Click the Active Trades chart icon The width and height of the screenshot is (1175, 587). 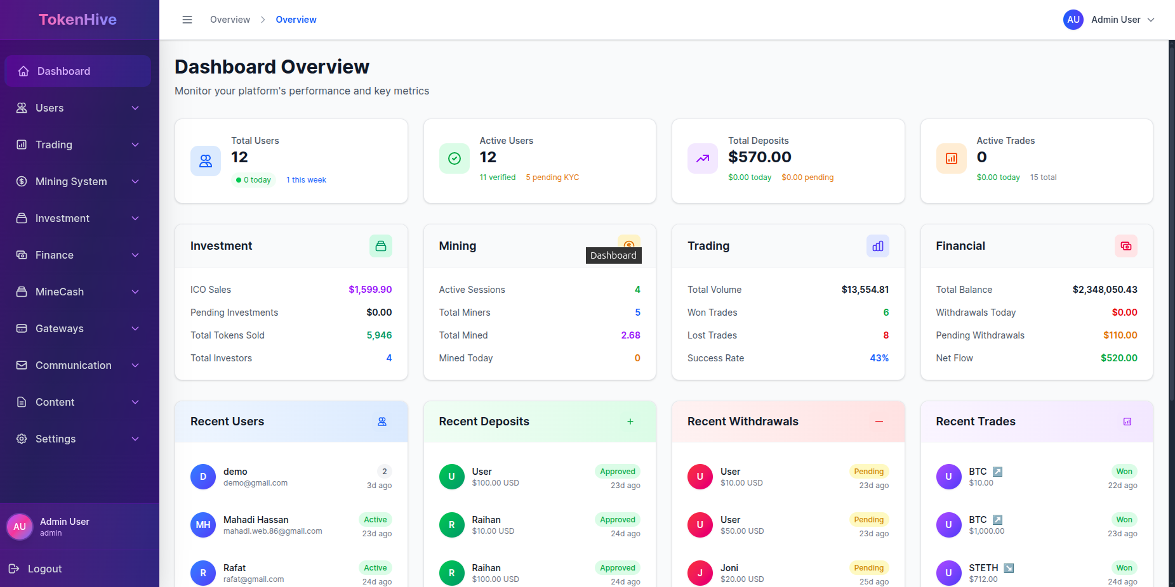[952, 158]
